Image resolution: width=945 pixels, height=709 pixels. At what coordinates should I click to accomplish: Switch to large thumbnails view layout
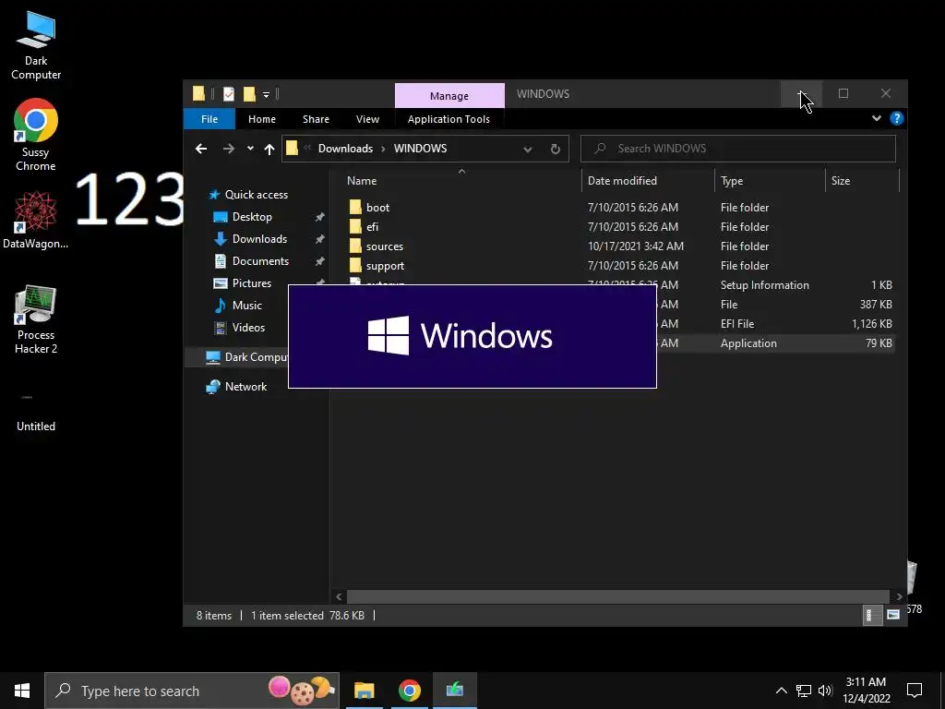coord(893,615)
